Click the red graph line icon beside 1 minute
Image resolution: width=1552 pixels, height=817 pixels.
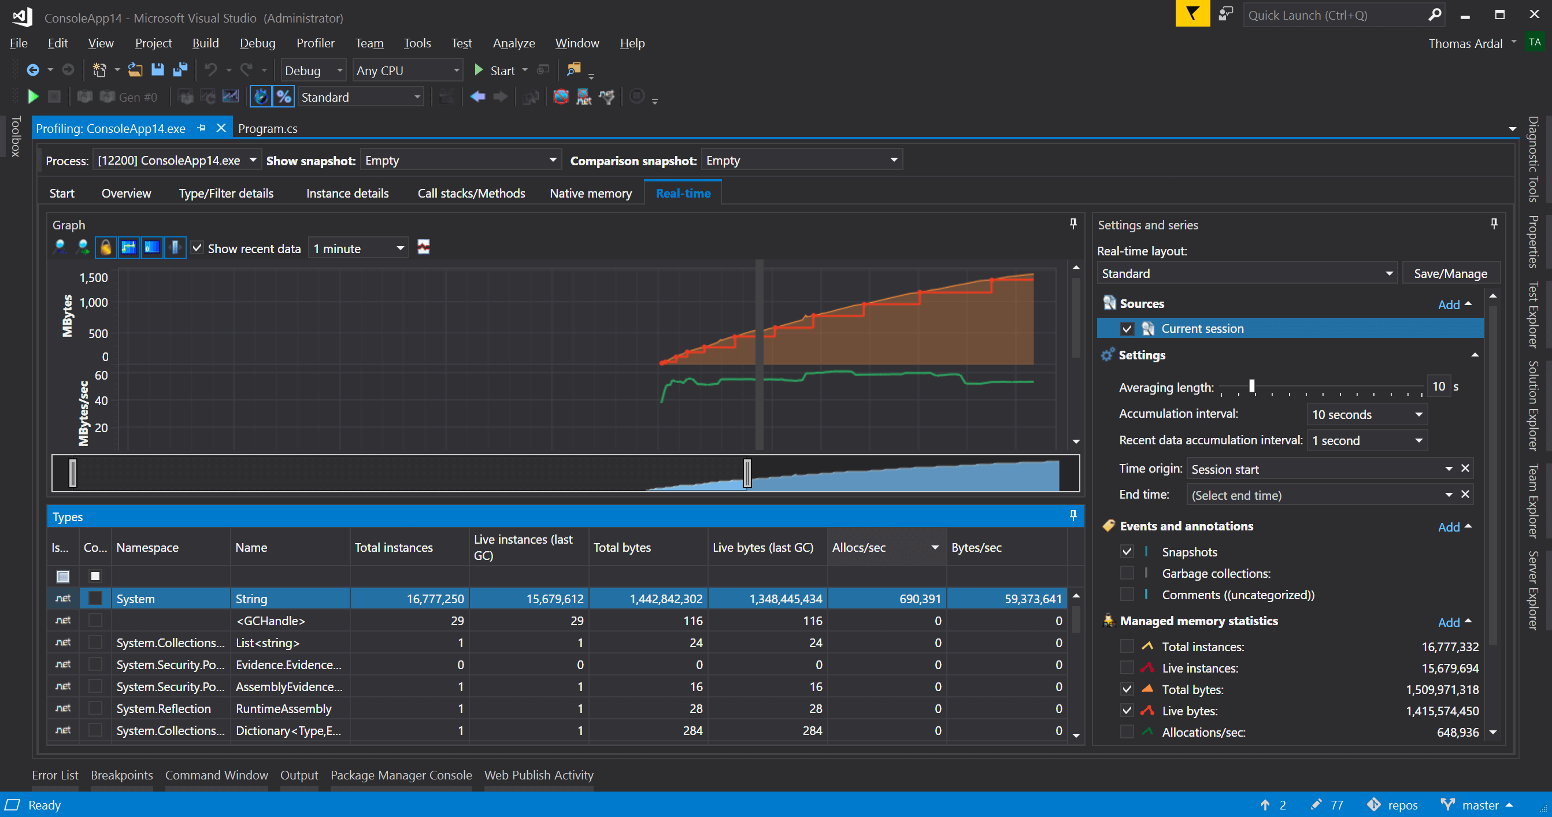[x=424, y=247]
